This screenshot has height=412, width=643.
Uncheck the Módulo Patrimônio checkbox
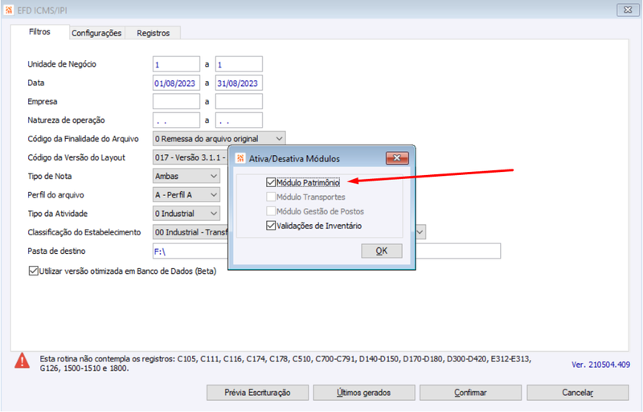271,182
